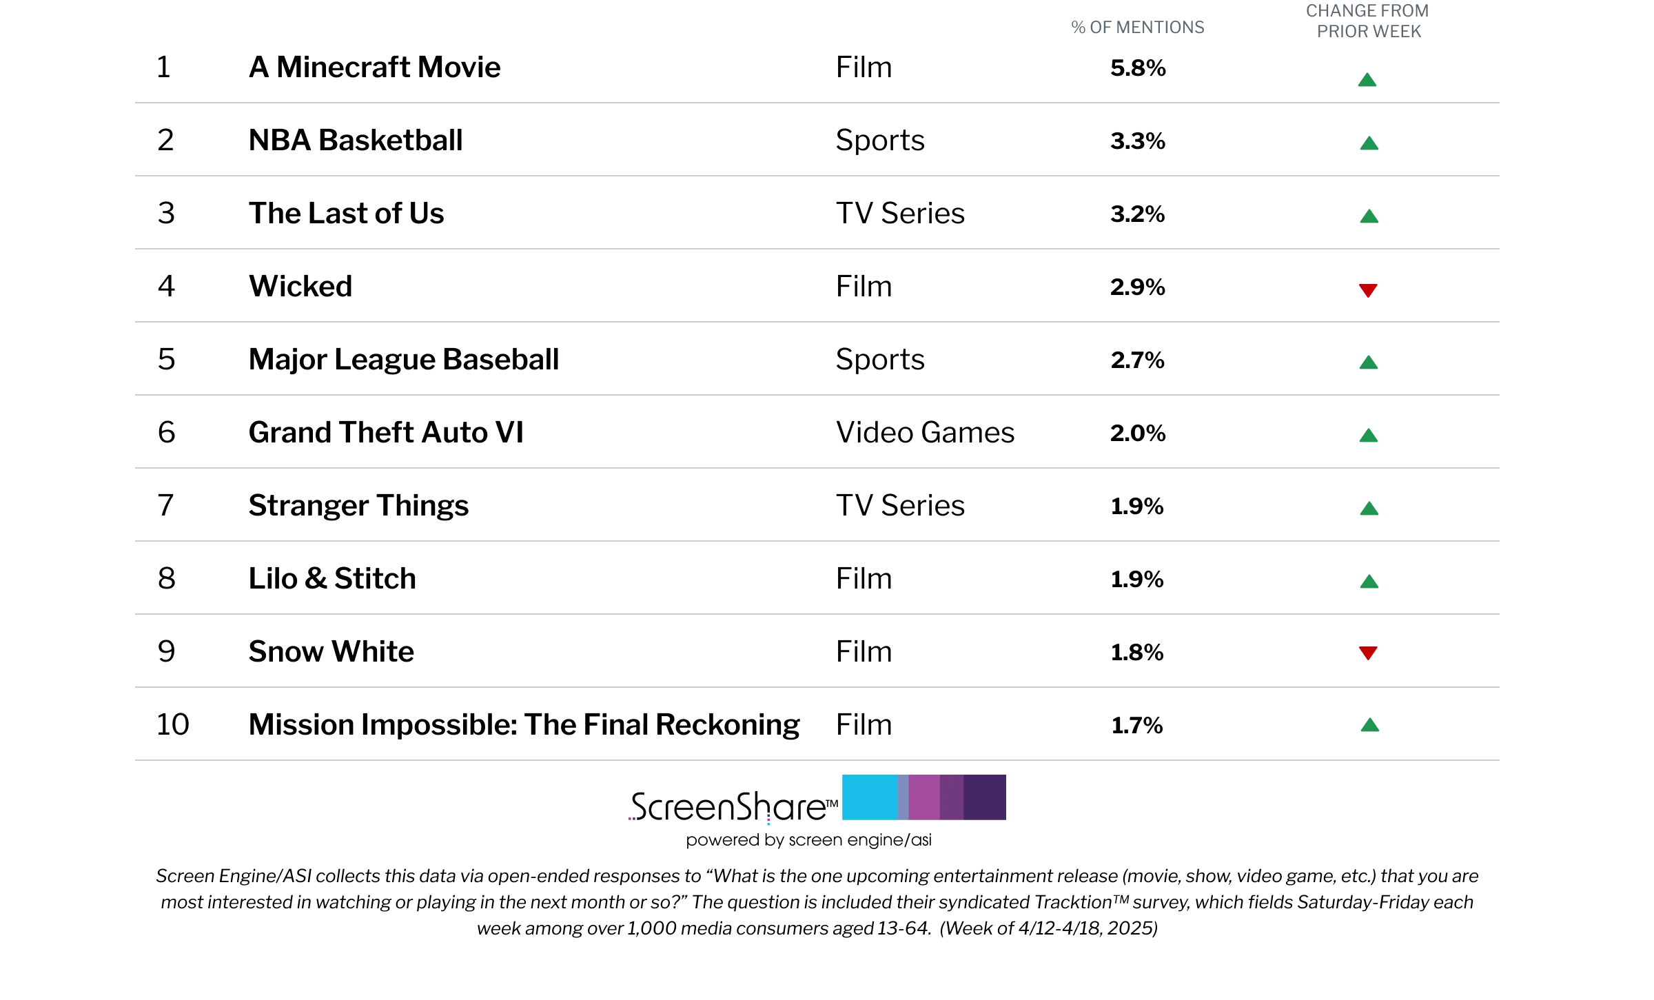Click red down arrow in Snow White row
The width and height of the screenshot is (1654, 1000).
(1368, 653)
